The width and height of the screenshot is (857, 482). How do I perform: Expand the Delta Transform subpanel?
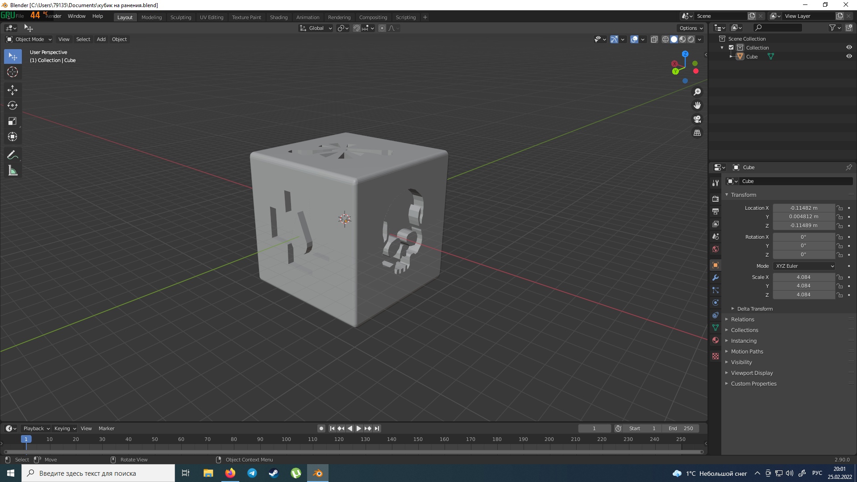tap(754, 309)
